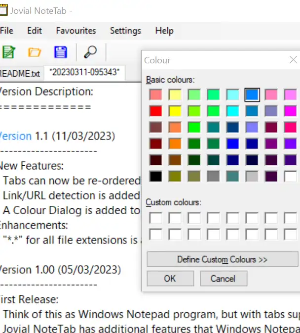Select the magenta swatch in second row

click(x=290, y=111)
